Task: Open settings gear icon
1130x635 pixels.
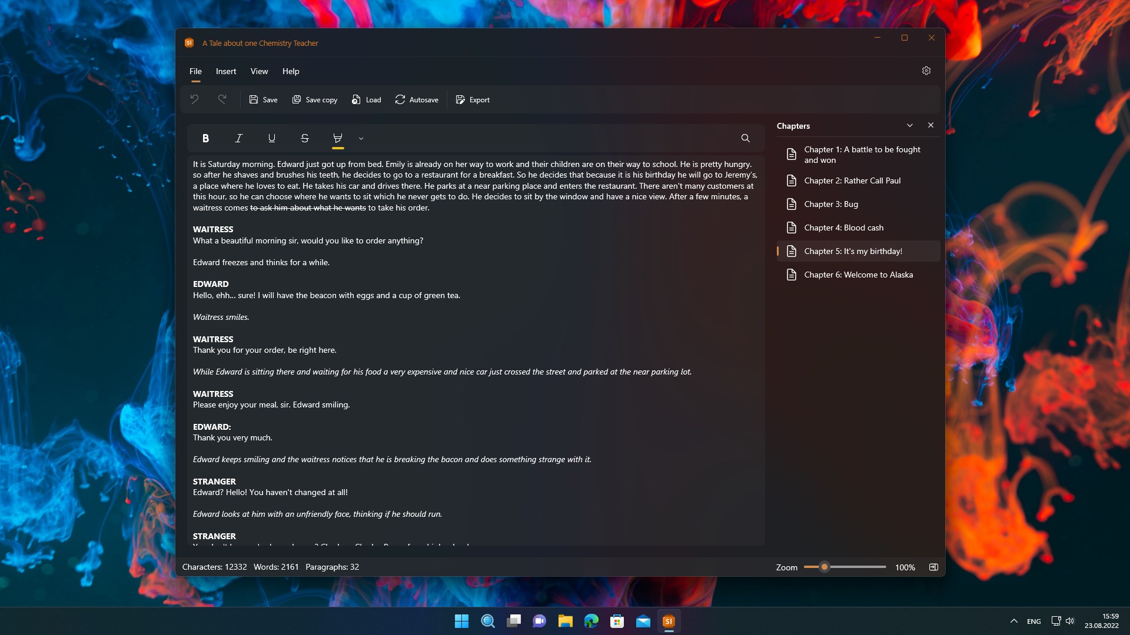Action: coord(926,71)
